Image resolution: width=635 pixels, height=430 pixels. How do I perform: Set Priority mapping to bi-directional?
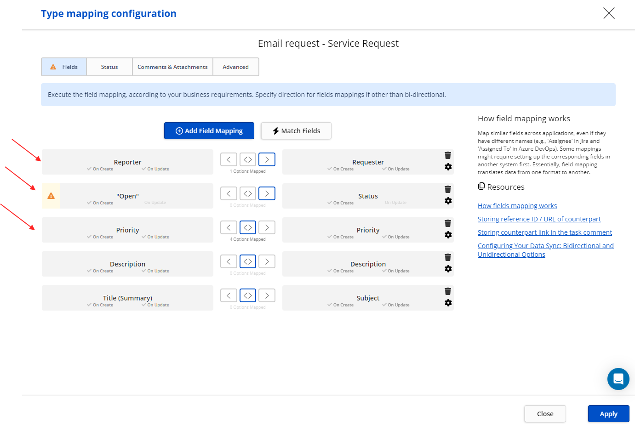248,227
